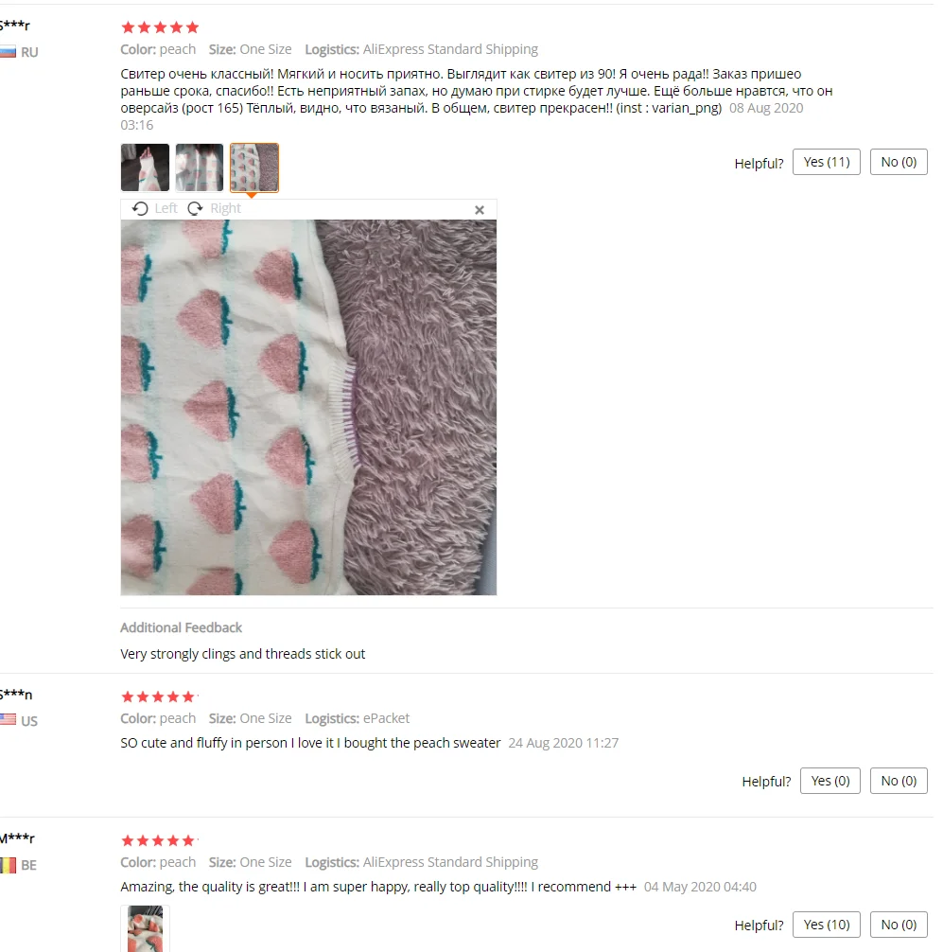
Task: Open the first review photo thumbnail
Action: pyautogui.click(x=145, y=167)
